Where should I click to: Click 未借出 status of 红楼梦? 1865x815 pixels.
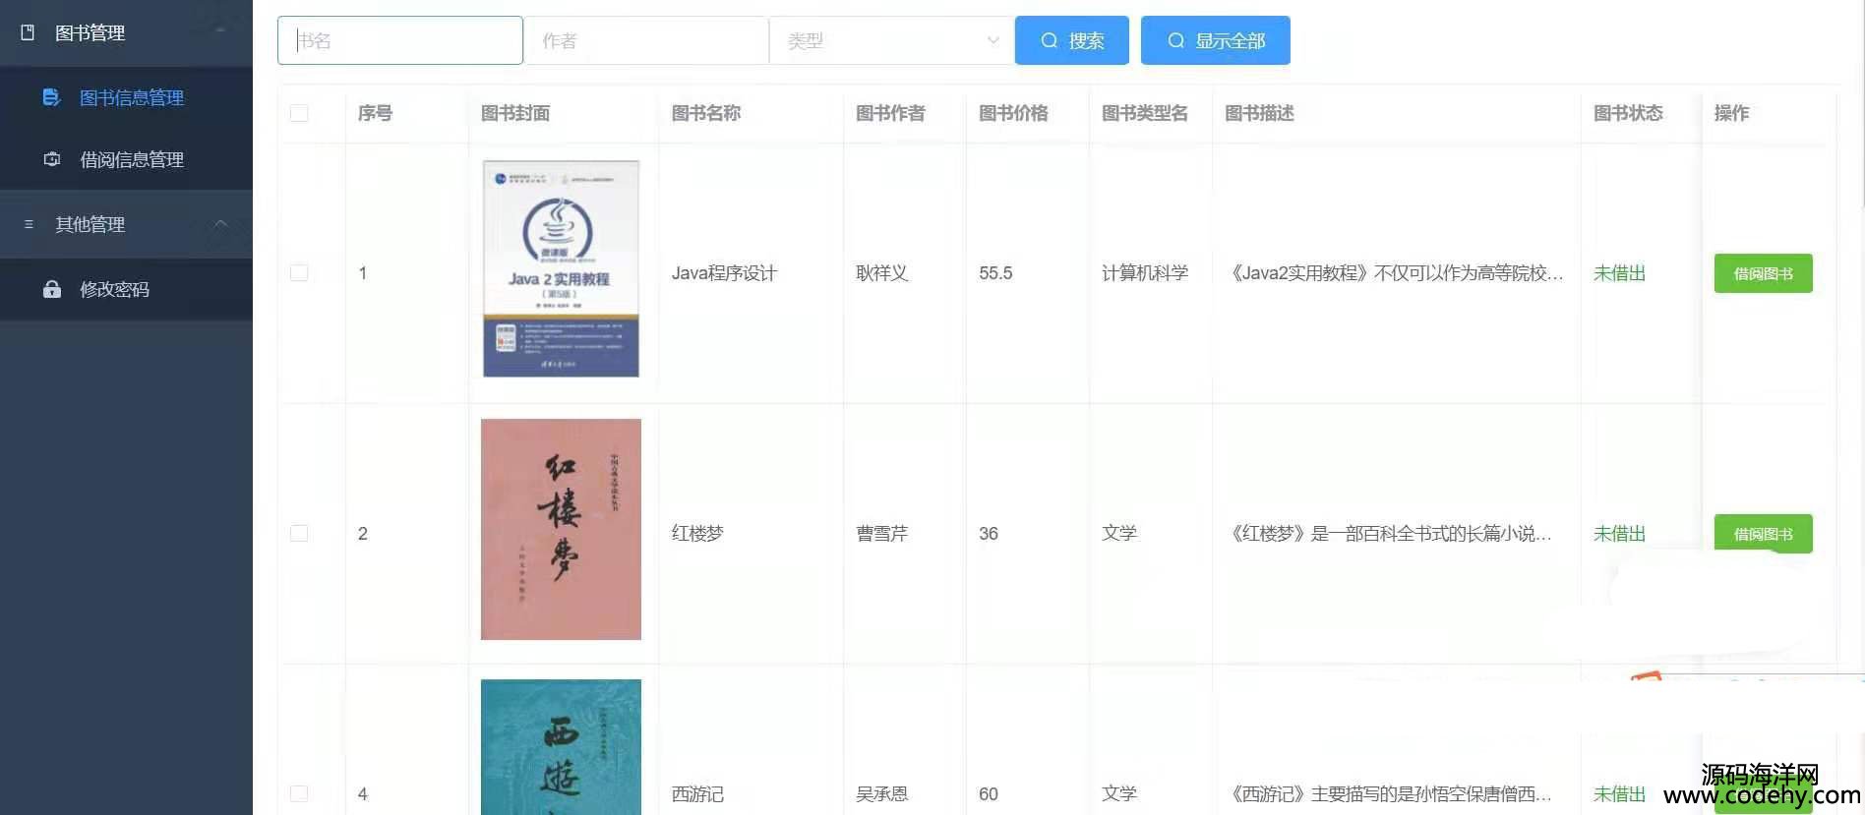[x=1619, y=533]
